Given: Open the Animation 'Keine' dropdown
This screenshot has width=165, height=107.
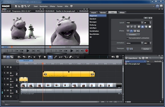Looking at the screenshot, I should coord(142,43).
